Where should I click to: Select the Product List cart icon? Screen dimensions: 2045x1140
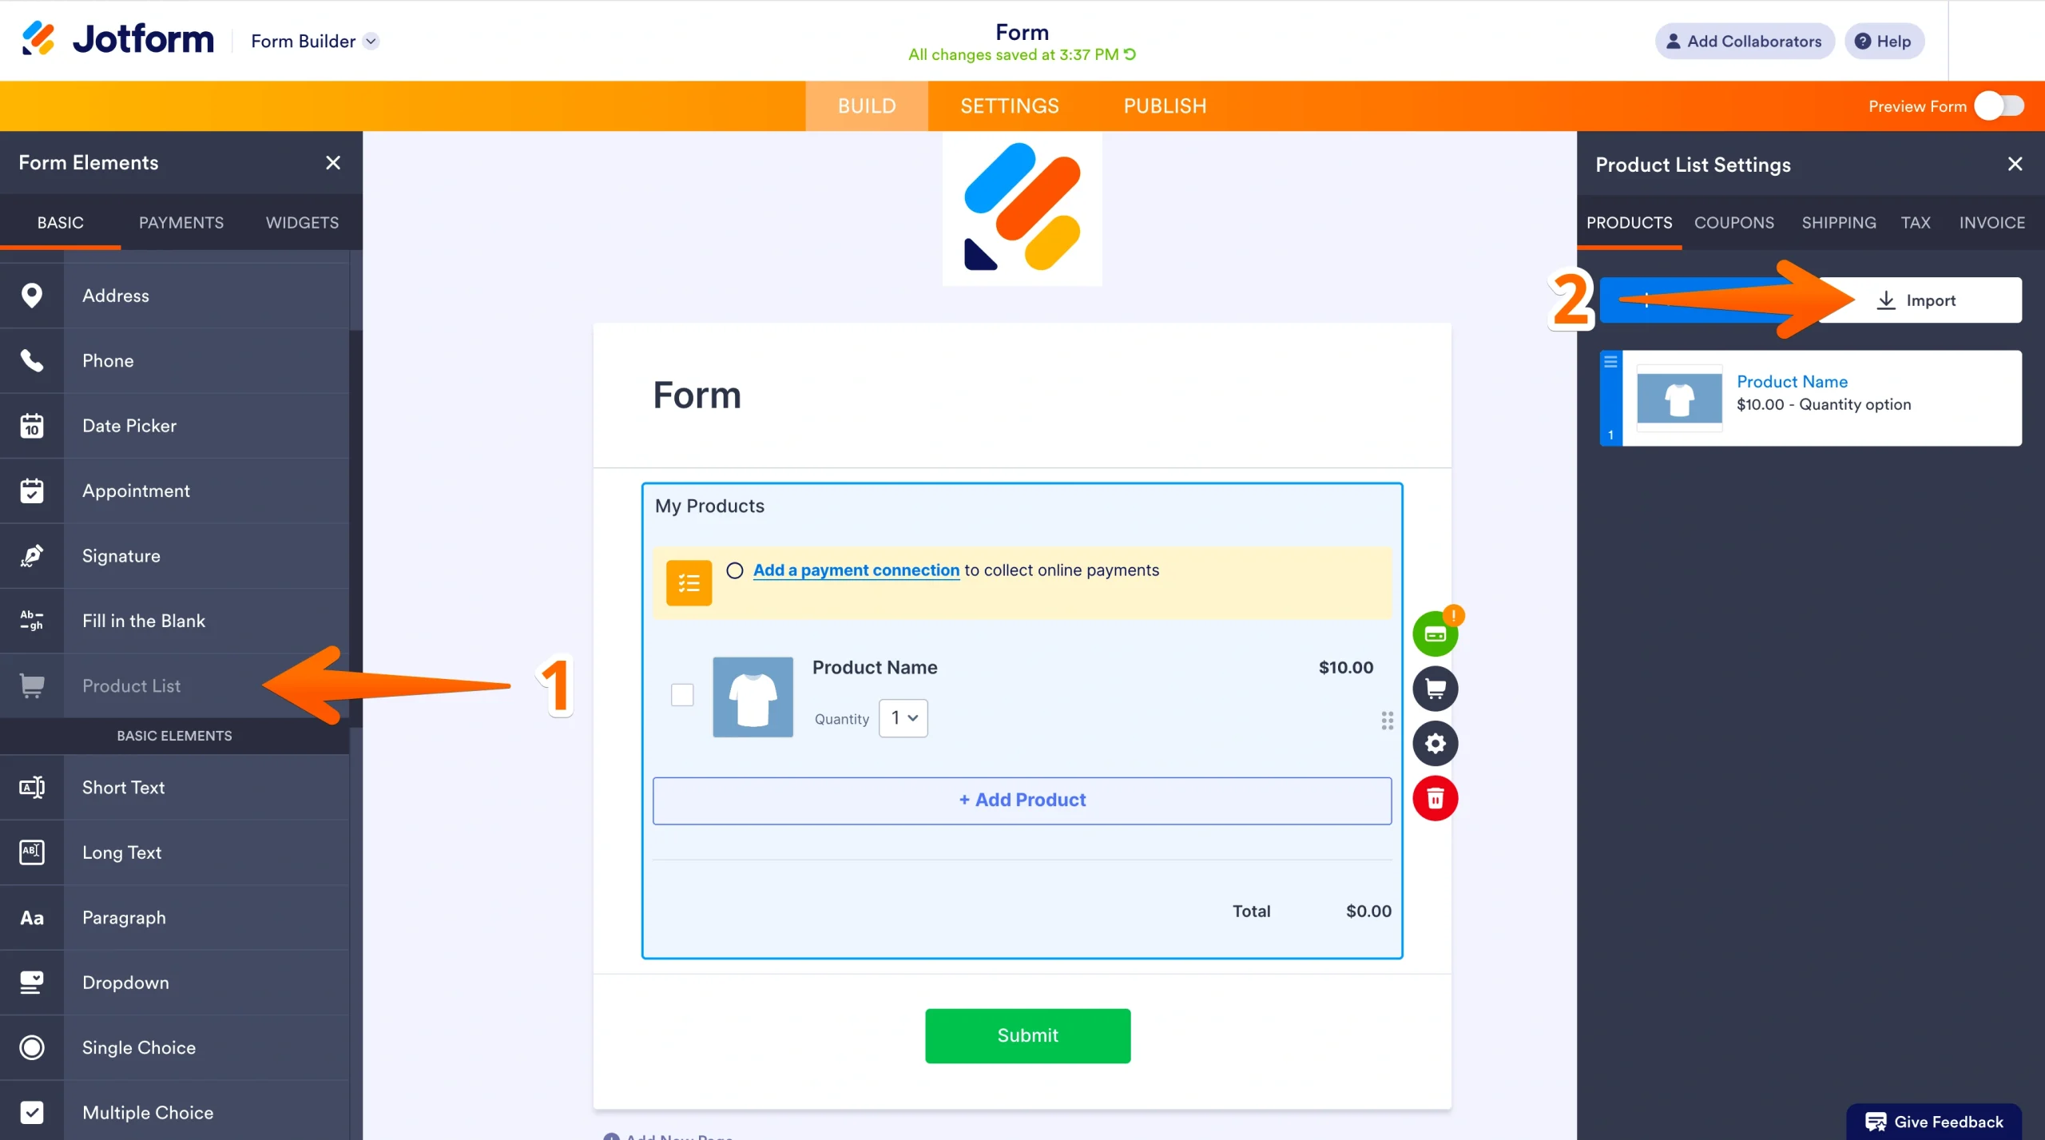tap(31, 685)
